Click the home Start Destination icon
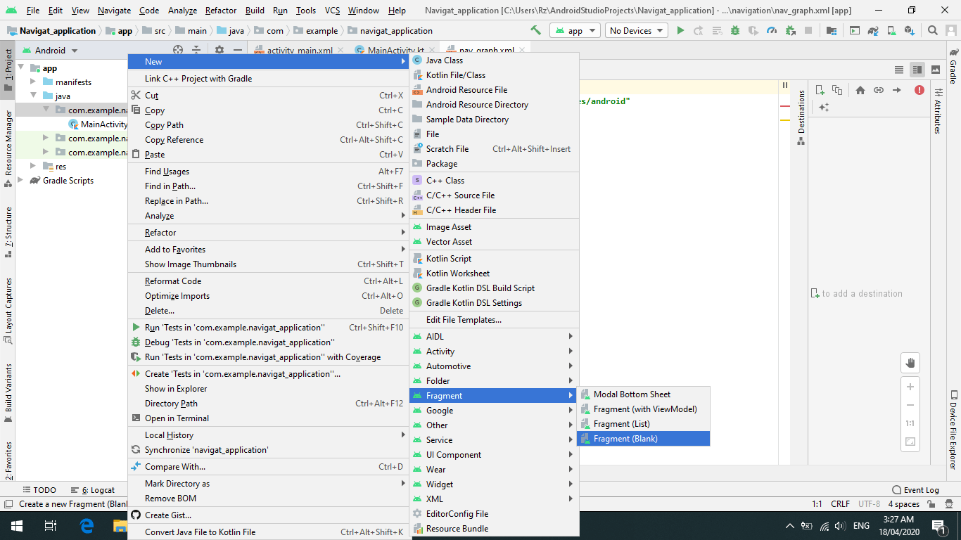The image size is (961, 540). point(860,90)
